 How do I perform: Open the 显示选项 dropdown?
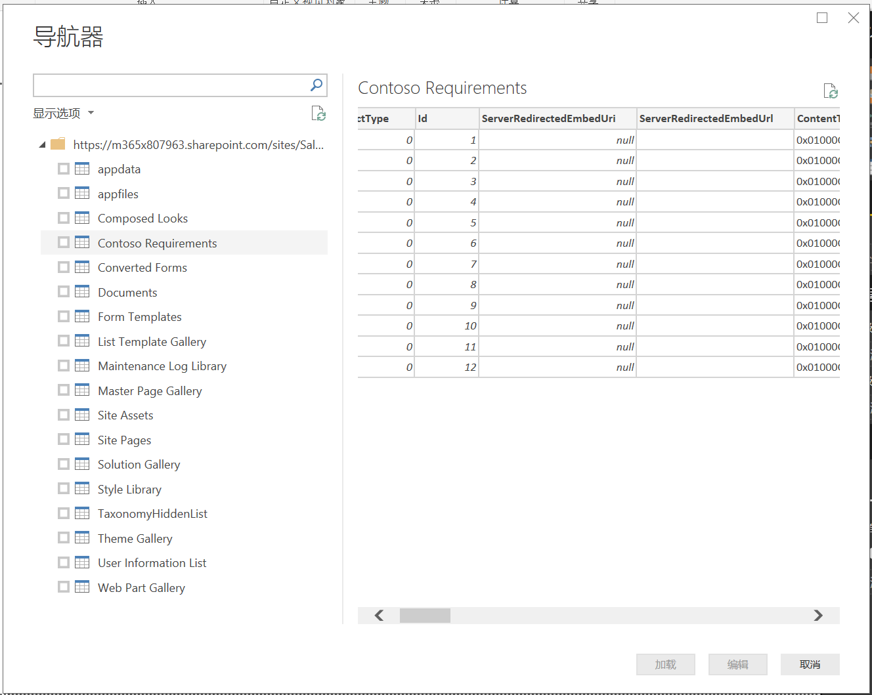point(63,113)
